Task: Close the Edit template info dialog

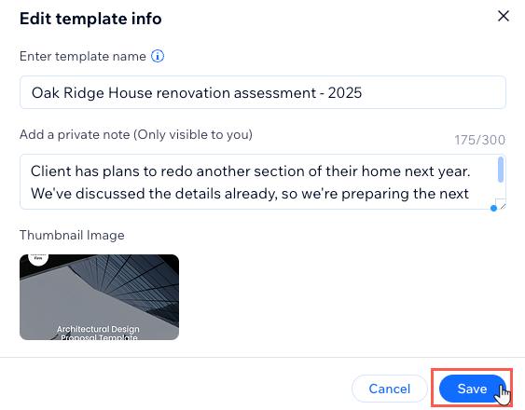Action: click(504, 16)
